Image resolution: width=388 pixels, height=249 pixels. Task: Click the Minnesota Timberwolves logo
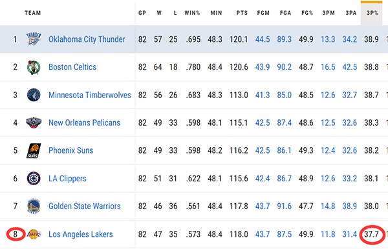(x=34, y=95)
